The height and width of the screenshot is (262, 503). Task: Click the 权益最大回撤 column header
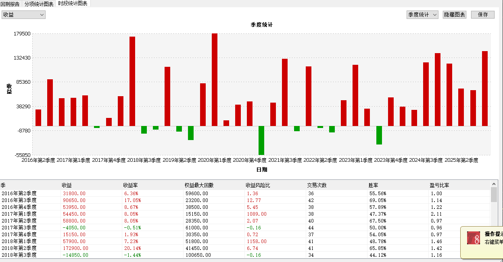[x=199, y=185]
